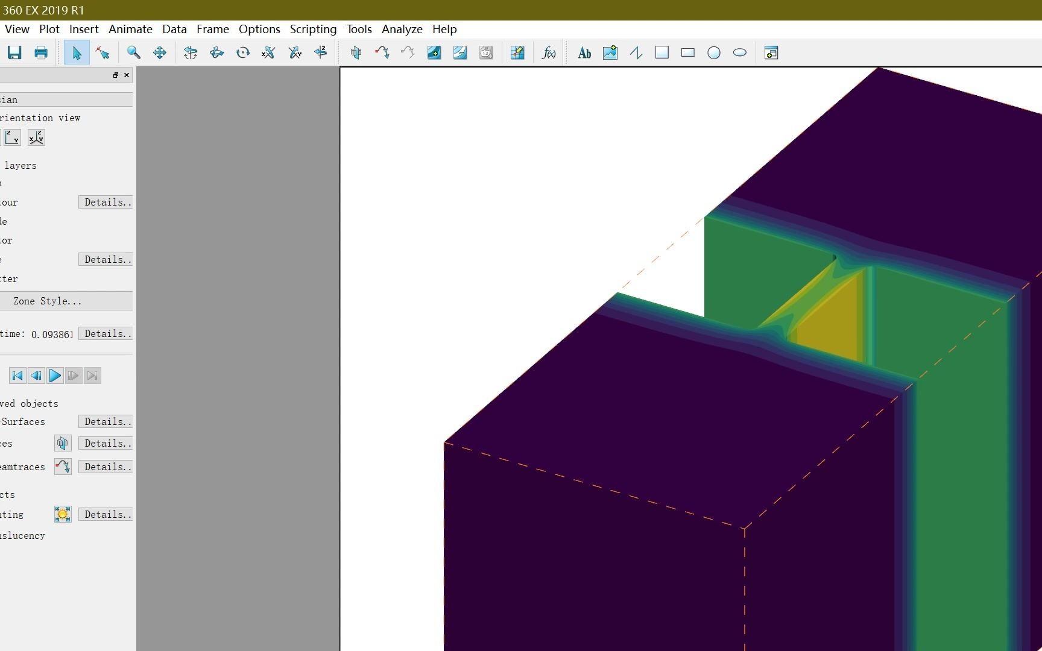Click the Save icon in the toolbar
The width and height of the screenshot is (1042, 651).
click(x=14, y=53)
